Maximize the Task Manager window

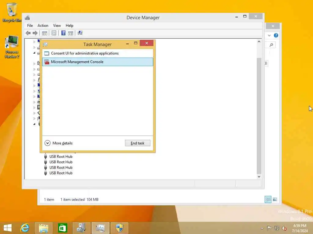pyautogui.click(x=135, y=43)
